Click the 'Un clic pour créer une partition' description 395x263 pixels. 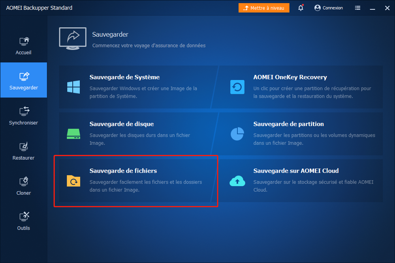click(x=312, y=92)
